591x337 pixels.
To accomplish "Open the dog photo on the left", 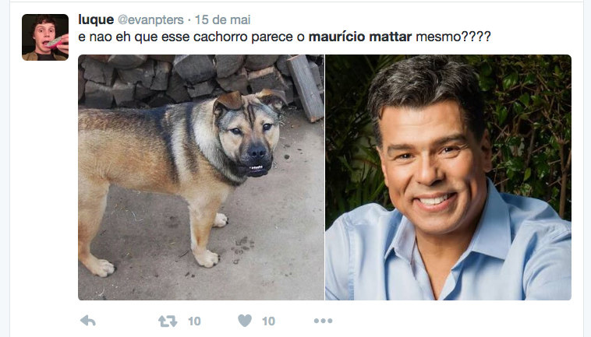I will pyautogui.click(x=201, y=177).
